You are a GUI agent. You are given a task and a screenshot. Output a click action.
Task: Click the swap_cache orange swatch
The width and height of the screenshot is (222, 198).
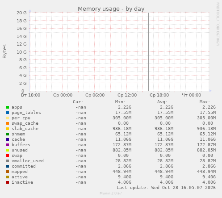coord(8,123)
